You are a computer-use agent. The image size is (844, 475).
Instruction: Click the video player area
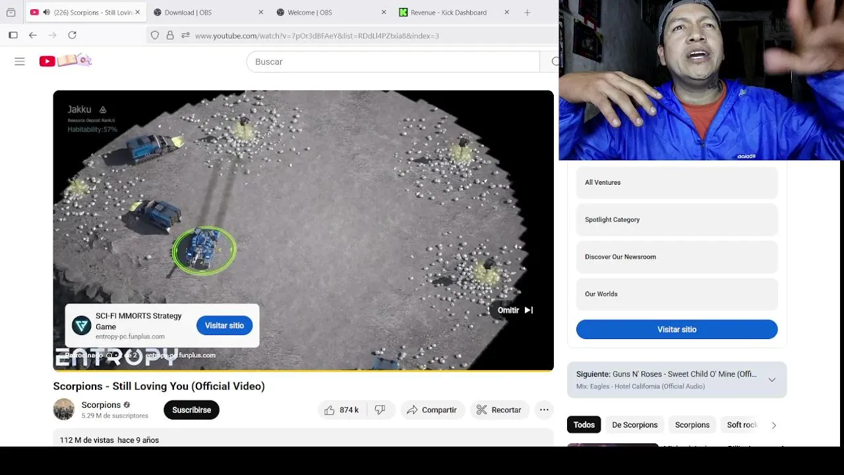303,230
